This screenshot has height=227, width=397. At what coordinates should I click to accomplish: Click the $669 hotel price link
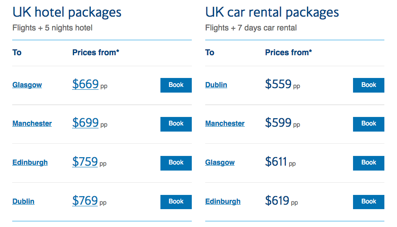tap(85, 84)
